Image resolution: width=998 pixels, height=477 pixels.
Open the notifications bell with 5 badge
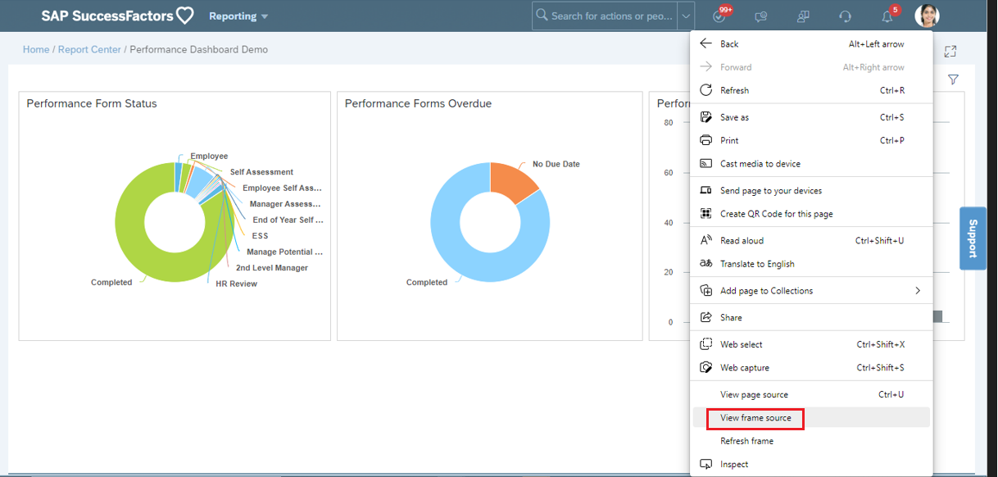pos(889,15)
